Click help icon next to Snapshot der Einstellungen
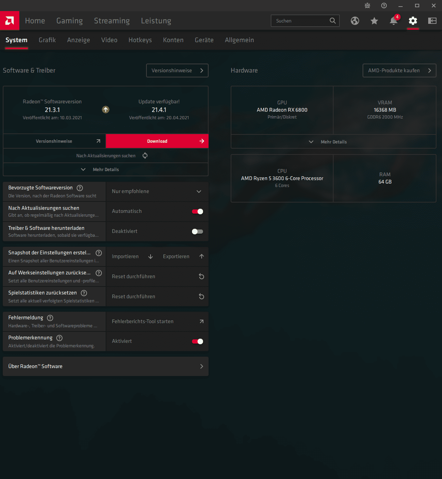Viewport: 442px width, 479px height. tap(99, 253)
